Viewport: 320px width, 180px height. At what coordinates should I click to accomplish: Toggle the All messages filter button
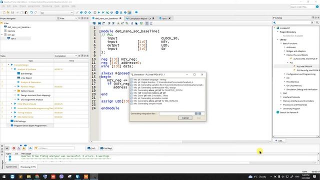(x=7, y=148)
